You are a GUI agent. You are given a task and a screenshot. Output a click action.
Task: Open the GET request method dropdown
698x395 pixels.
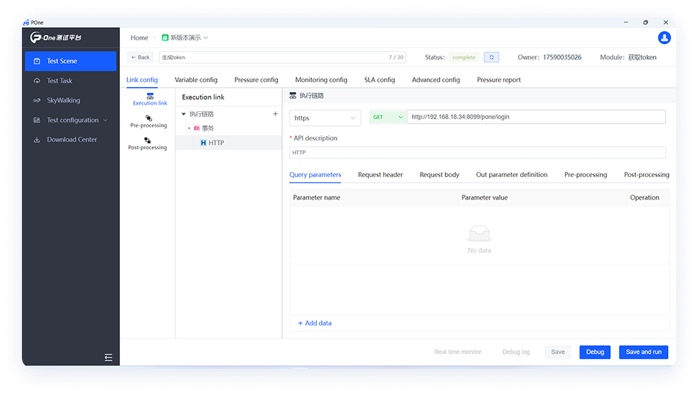pyautogui.click(x=388, y=117)
